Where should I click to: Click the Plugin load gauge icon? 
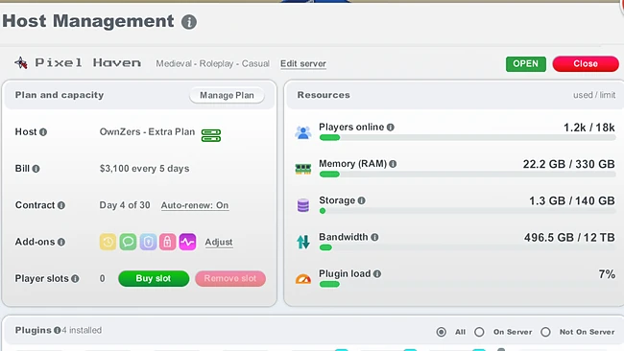tap(302, 279)
